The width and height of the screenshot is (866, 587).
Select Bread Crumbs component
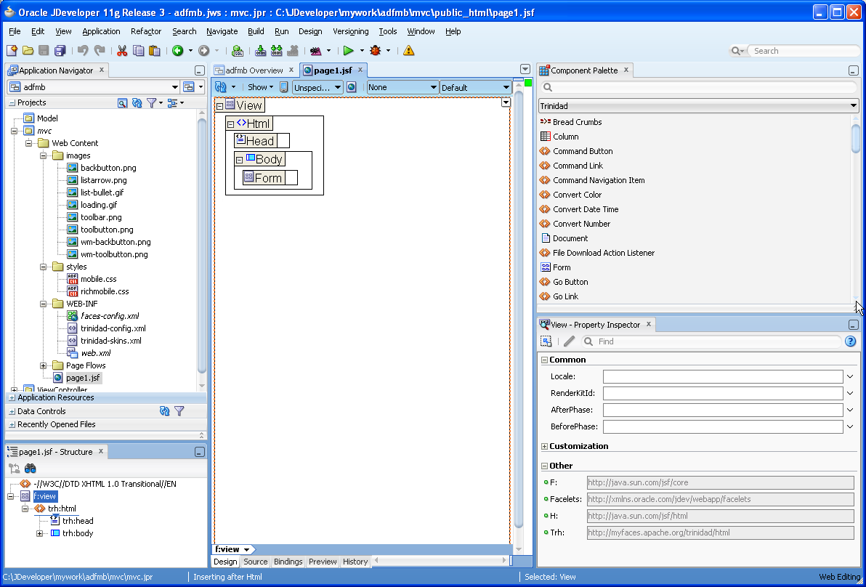click(x=577, y=122)
